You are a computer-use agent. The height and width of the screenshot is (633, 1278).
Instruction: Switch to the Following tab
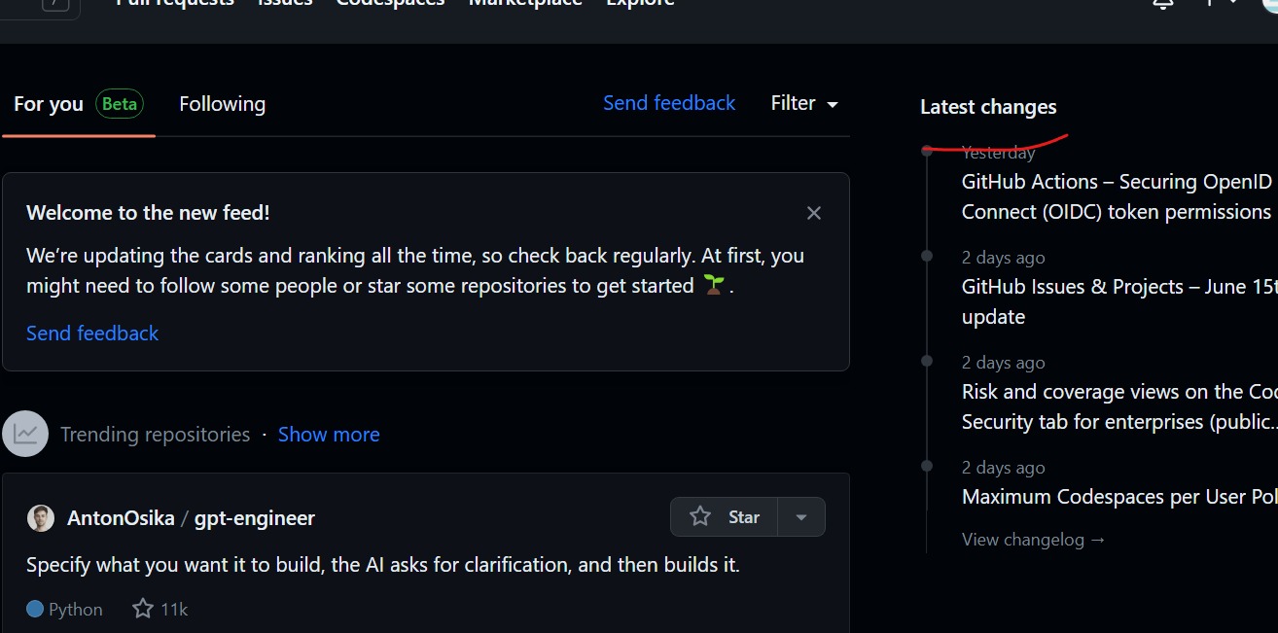(222, 104)
